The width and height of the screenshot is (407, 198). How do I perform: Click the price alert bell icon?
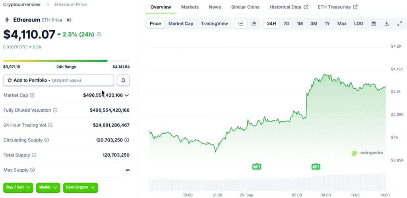[123, 80]
